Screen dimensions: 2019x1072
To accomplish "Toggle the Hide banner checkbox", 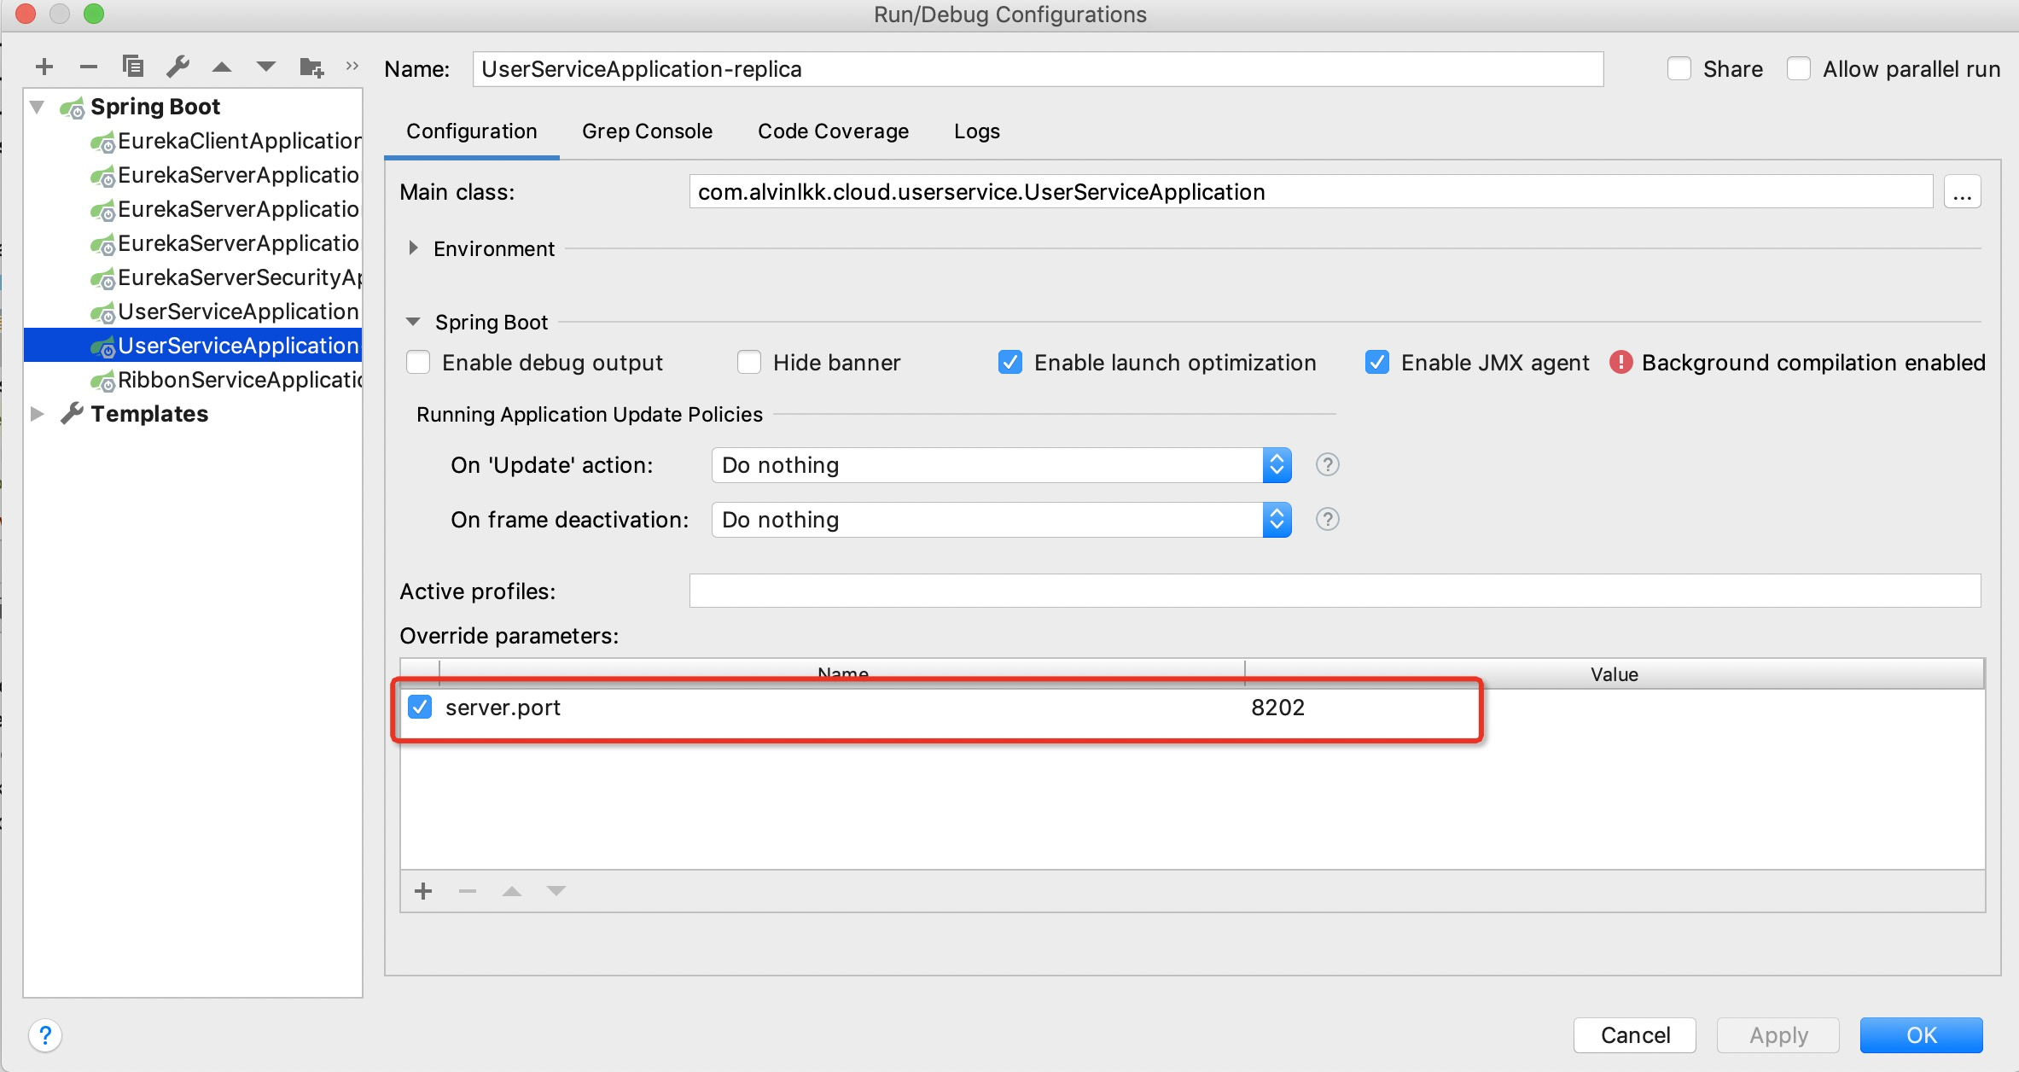I will pos(749,363).
